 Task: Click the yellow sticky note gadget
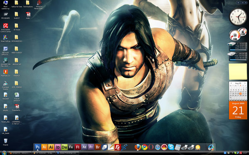point(238,72)
